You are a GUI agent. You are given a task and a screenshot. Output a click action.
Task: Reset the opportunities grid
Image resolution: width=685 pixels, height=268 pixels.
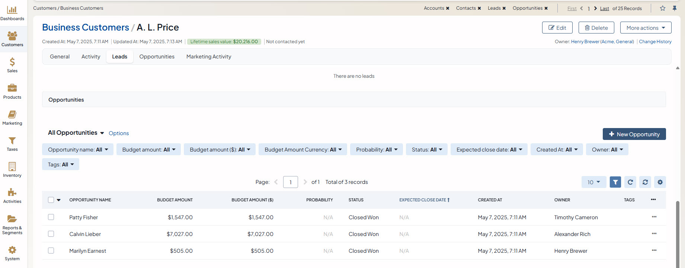pos(645,182)
